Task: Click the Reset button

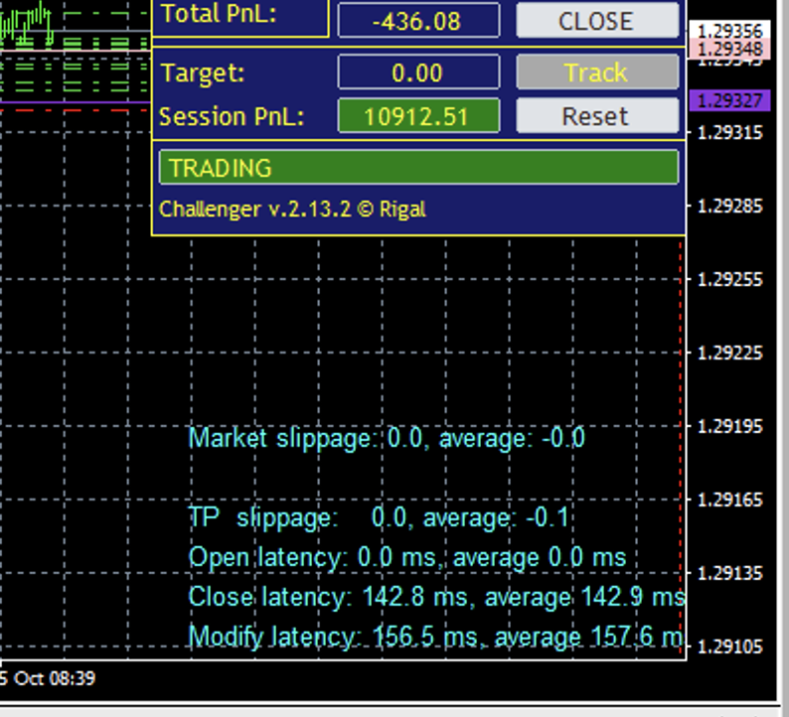Action: pos(597,115)
